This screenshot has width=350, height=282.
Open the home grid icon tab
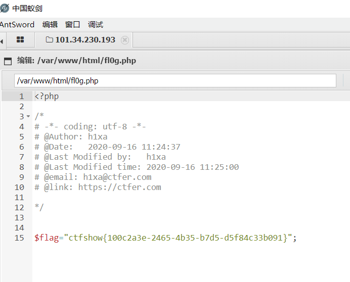tap(20, 39)
